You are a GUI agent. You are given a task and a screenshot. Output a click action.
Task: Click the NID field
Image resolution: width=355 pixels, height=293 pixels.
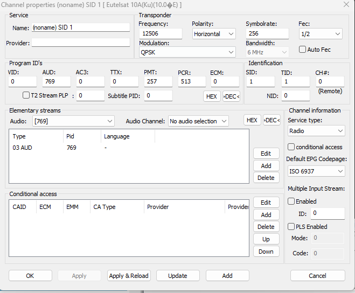296,95
